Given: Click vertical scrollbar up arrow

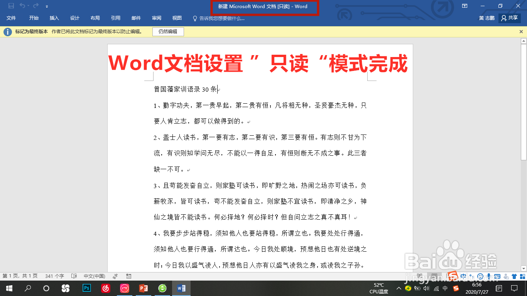Looking at the screenshot, I should coord(524,40).
